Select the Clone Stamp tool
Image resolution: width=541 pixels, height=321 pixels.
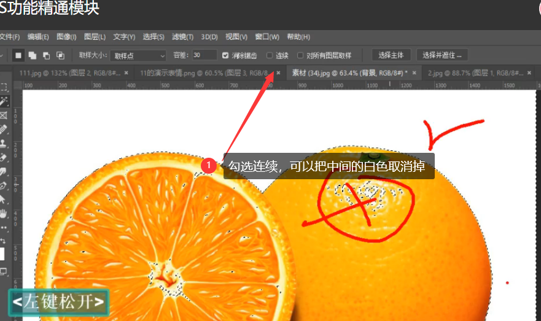[4, 143]
